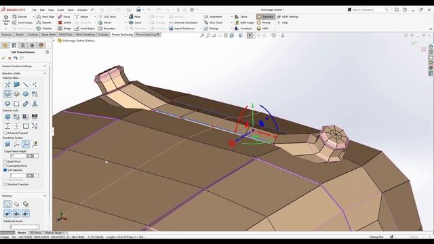Click the Merge tool
The image size is (434, 244).
coord(81,17)
